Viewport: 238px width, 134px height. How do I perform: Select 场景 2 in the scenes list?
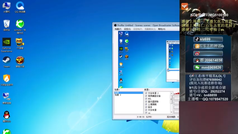pyautogui.click(x=118, y=95)
